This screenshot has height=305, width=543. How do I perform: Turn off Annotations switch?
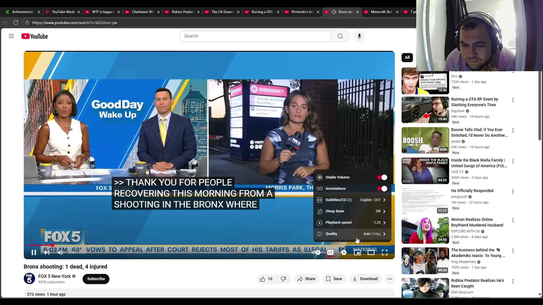pyautogui.click(x=383, y=189)
